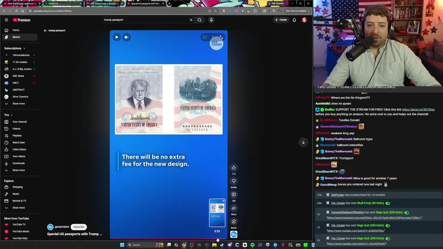Open the comments panel of the Short
Viewport: 443px width, 249px height.
point(234,195)
